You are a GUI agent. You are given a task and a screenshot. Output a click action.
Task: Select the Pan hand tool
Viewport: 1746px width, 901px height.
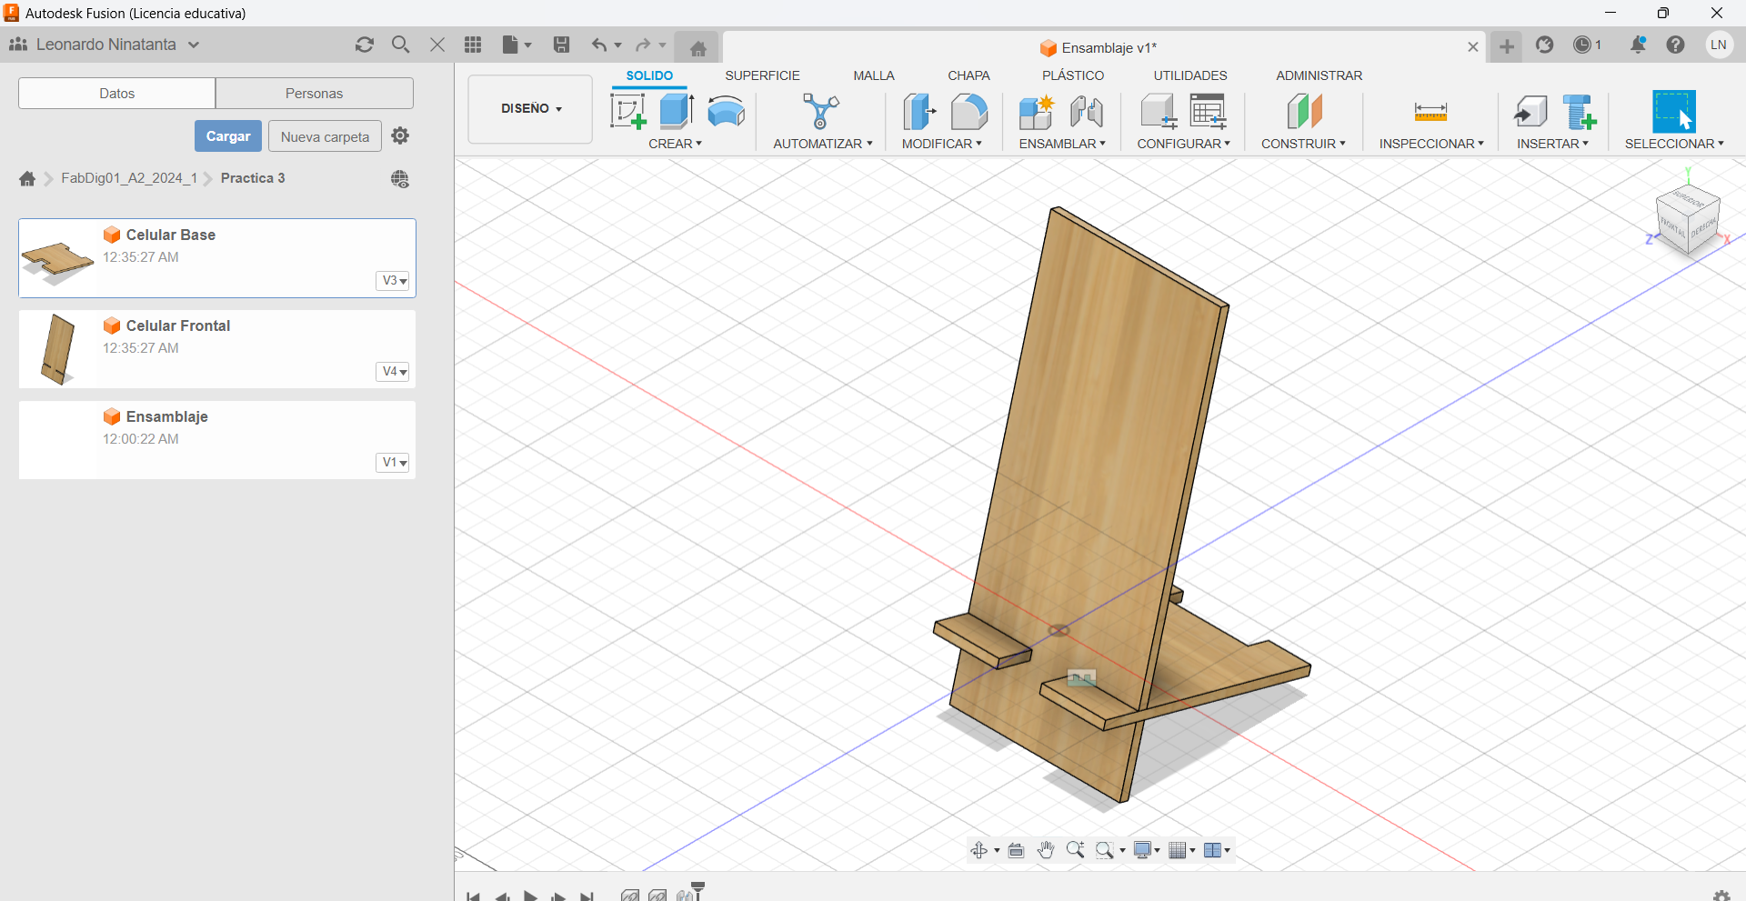(1046, 850)
